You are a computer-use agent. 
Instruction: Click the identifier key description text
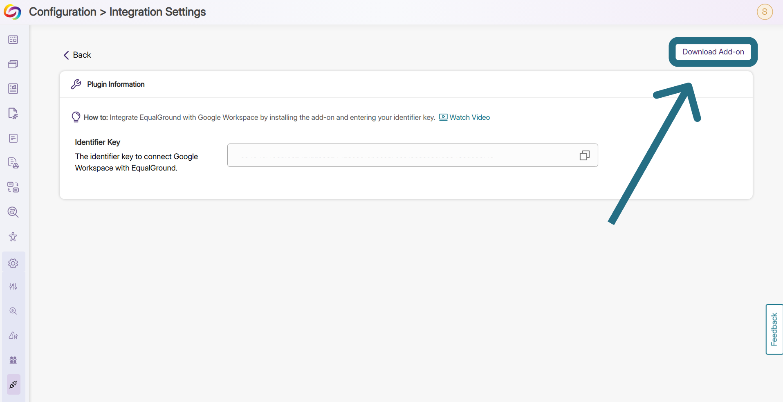(137, 162)
